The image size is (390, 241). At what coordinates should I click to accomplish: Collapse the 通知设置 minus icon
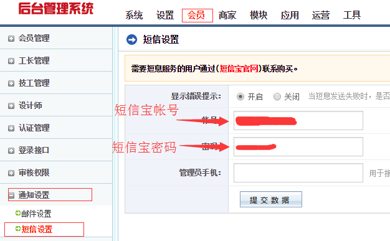click(11, 196)
